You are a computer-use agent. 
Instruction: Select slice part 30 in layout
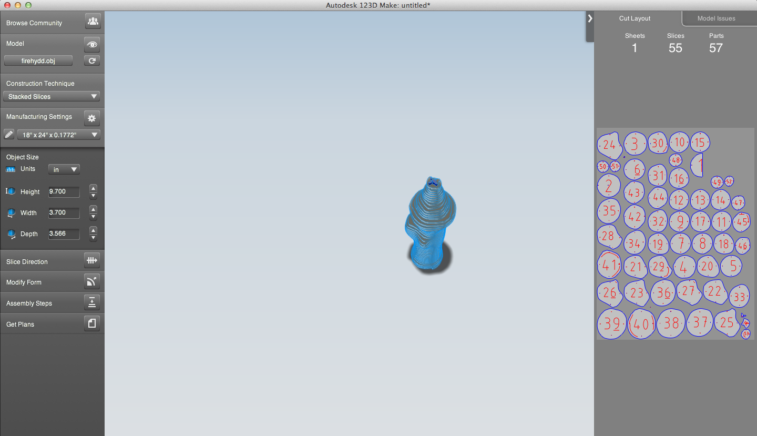tap(658, 143)
